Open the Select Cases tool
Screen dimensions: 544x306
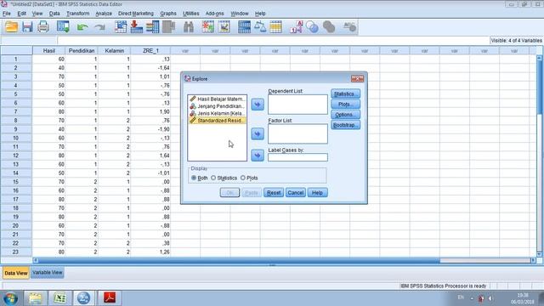pos(275,27)
